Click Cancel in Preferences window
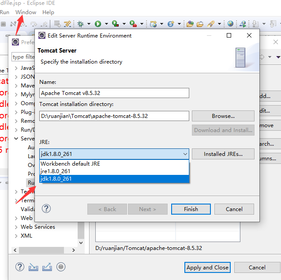Image resolution: width=281 pixels, height=280 pixels. tap(257, 268)
